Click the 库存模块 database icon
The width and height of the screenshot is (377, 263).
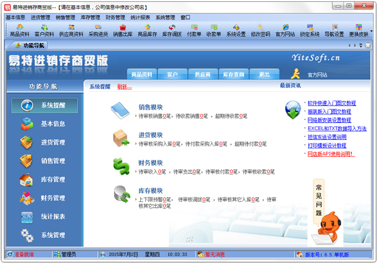coord(122,194)
